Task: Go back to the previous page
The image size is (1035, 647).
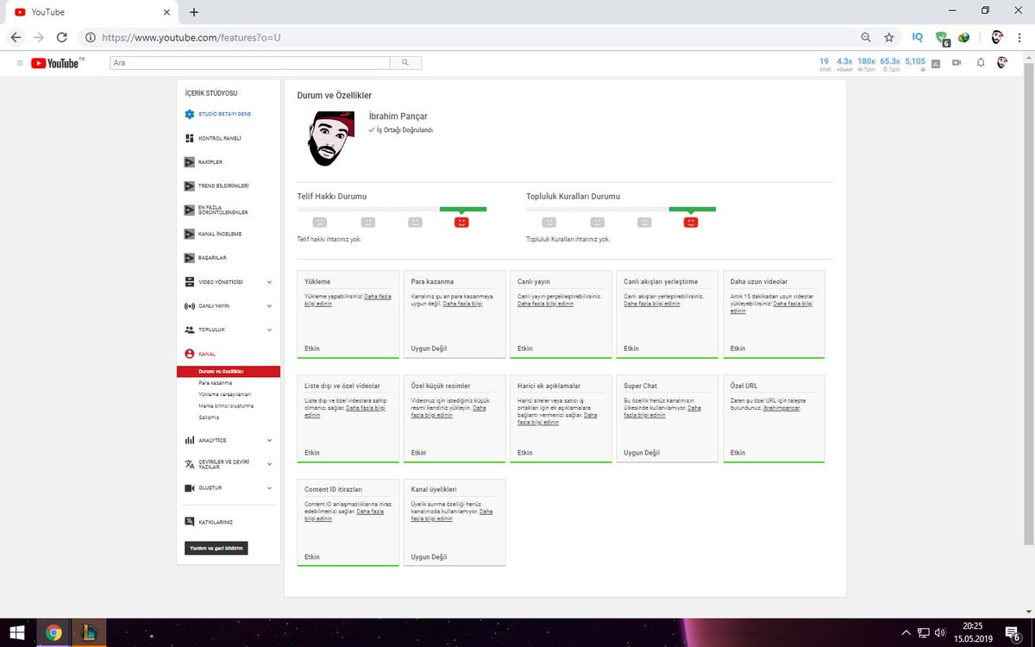Action: click(x=16, y=38)
